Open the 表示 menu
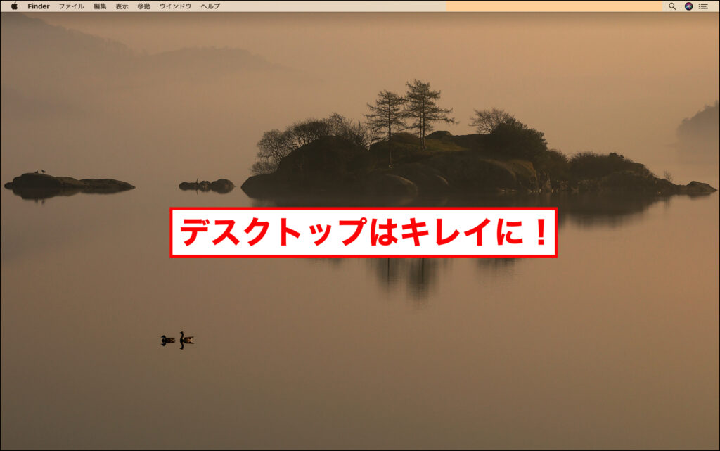This screenshot has height=451, width=720. [122, 6]
